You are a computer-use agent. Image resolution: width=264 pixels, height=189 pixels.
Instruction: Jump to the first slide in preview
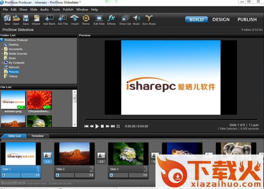coord(86,126)
